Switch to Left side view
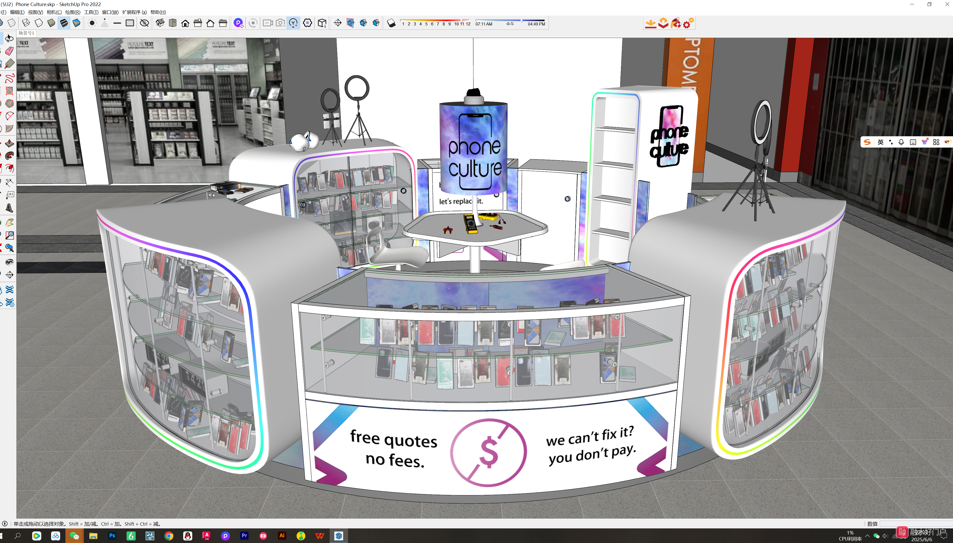The height and width of the screenshot is (543, 953). [223, 23]
